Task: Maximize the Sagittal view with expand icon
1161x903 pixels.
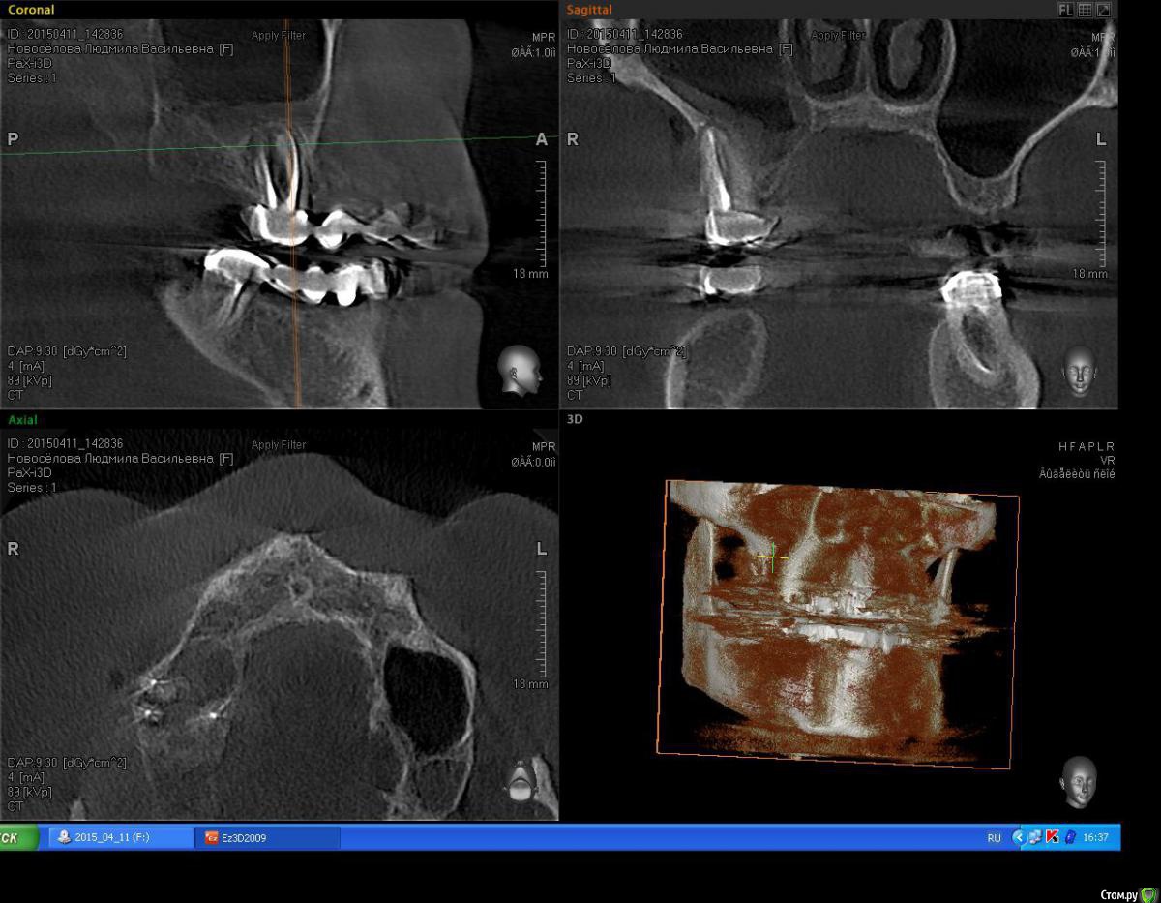Action: [1103, 10]
